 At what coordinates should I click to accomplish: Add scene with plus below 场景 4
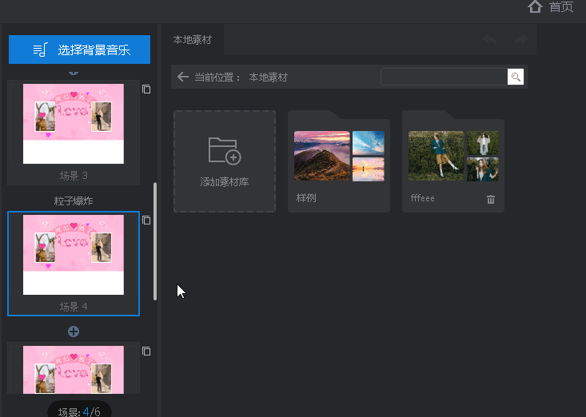tap(74, 332)
